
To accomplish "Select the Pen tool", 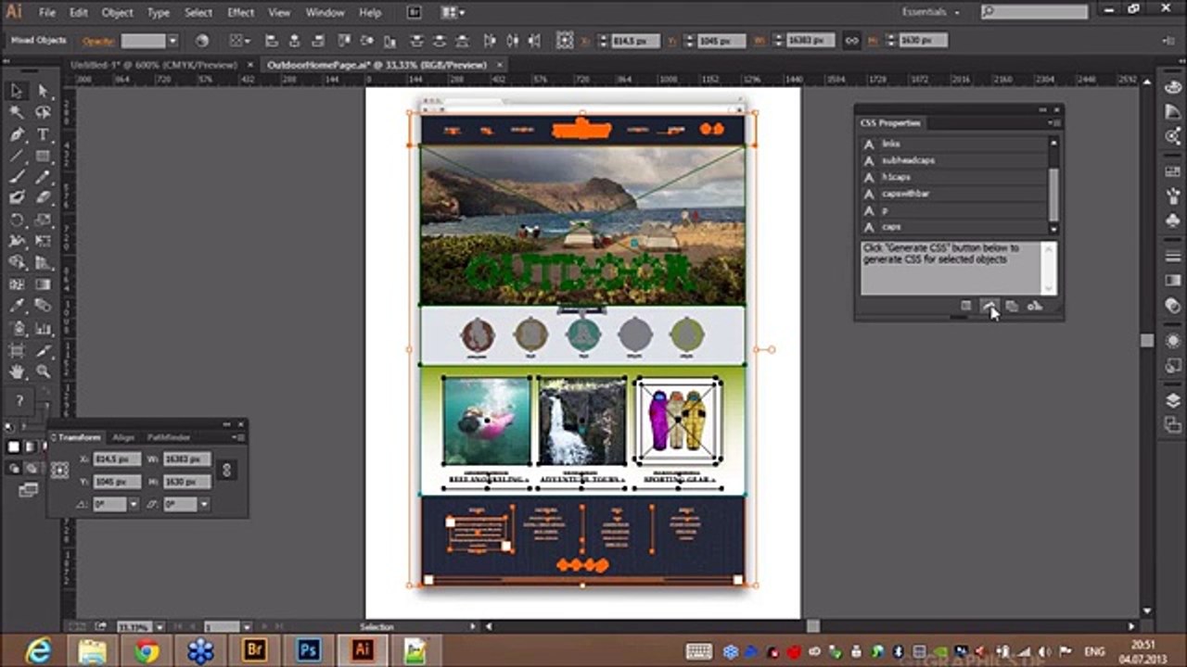I will coord(17,134).
